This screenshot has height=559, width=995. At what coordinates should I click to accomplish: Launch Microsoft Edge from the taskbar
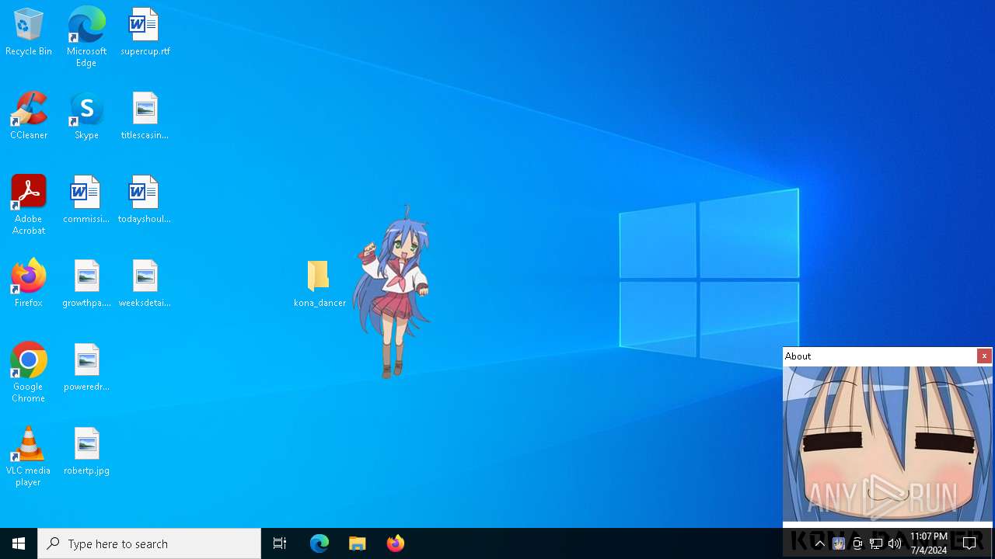coord(319,543)
